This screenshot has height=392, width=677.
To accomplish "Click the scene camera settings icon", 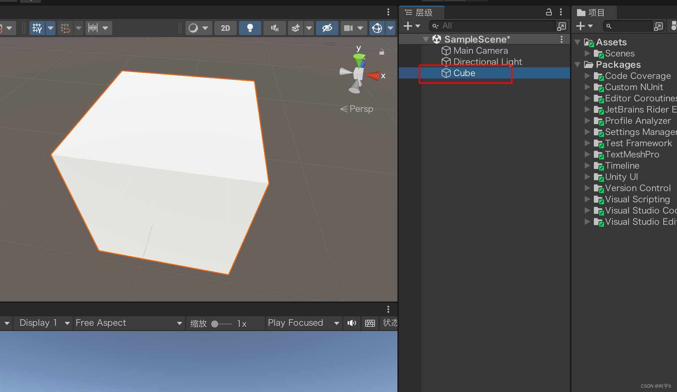I will coord(348,28).
